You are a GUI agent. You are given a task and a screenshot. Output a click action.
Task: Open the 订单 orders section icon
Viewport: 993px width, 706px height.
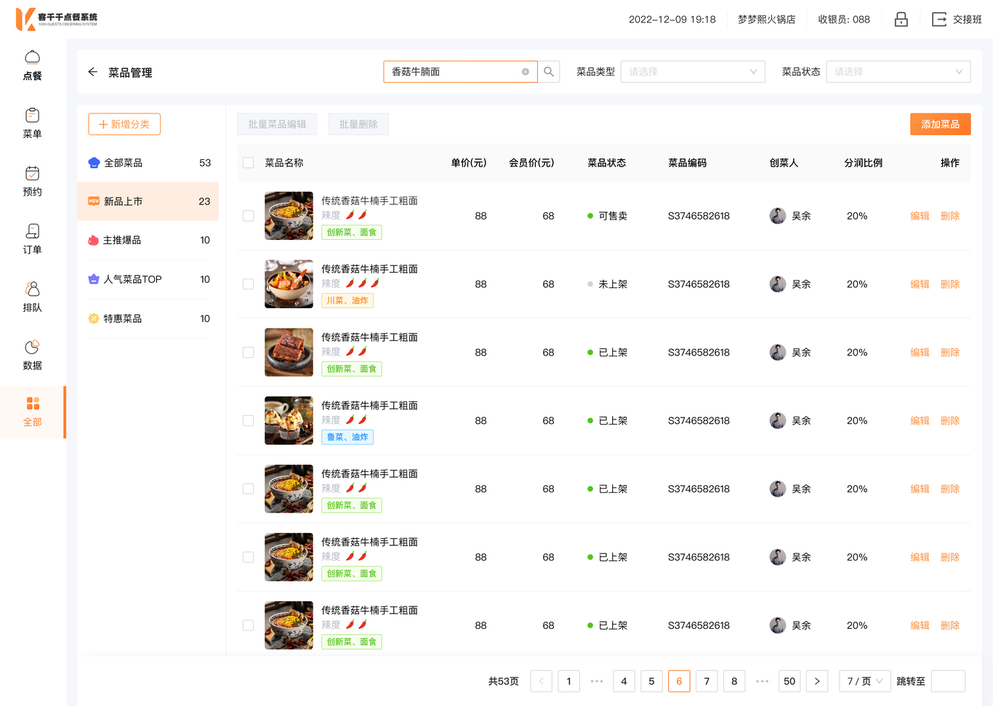pyautogui.click(x=32, y=231)
